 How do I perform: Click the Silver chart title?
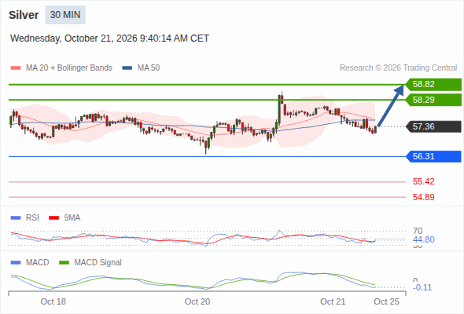coord(24,15)
